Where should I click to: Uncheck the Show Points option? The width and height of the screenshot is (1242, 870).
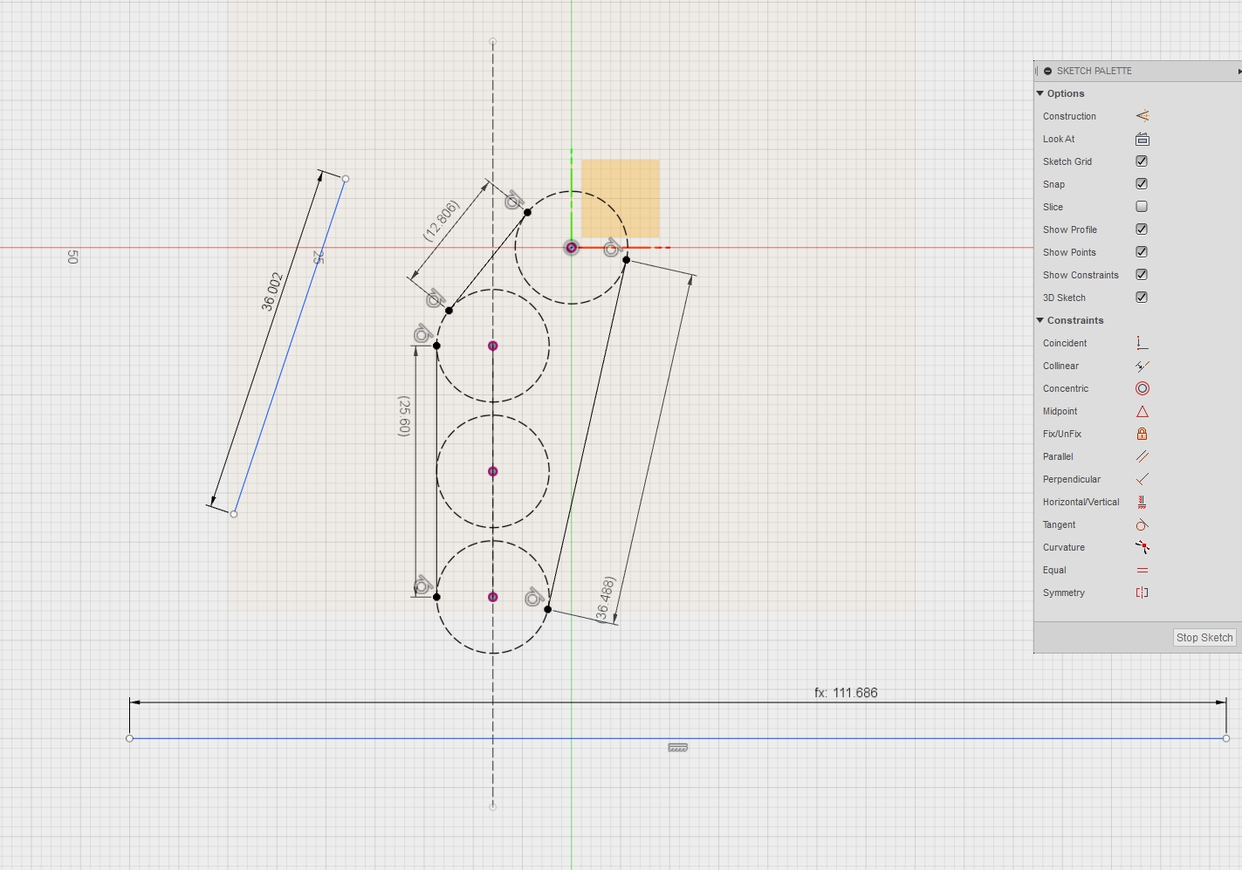1142,252
